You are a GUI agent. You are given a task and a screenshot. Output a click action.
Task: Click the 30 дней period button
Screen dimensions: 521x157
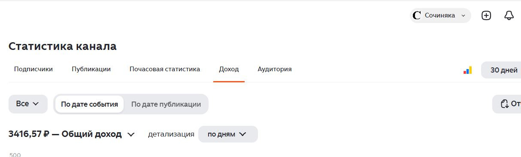pos(501,70)
